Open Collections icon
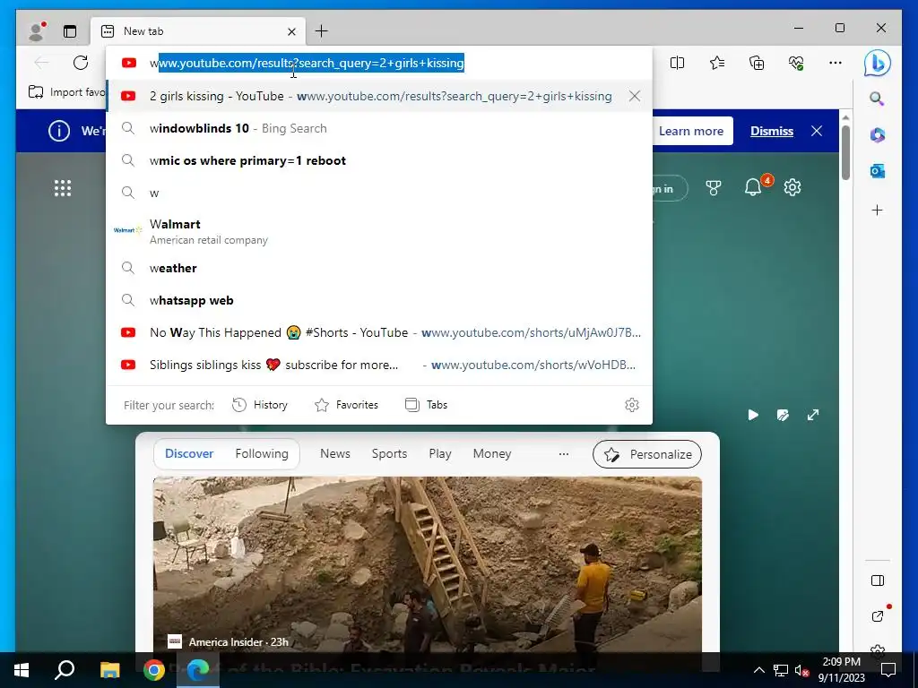918x688 pixels. [757, 63]
